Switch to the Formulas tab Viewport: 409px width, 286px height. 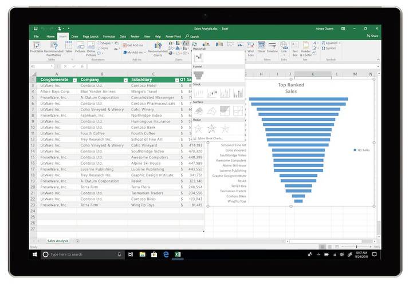[109, 37]
